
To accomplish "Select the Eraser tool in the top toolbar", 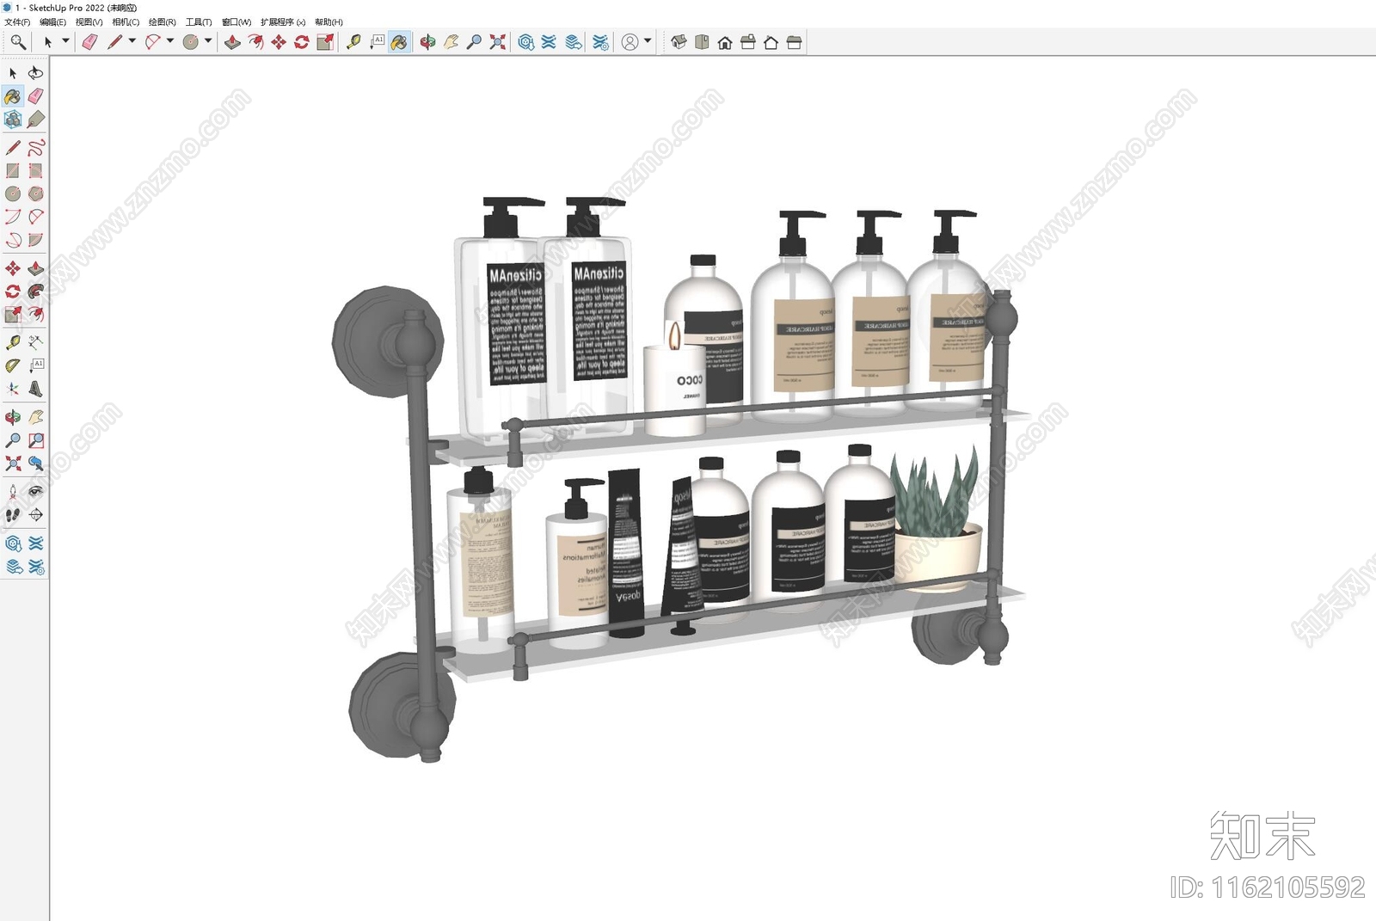I will (x=89, y=41).
